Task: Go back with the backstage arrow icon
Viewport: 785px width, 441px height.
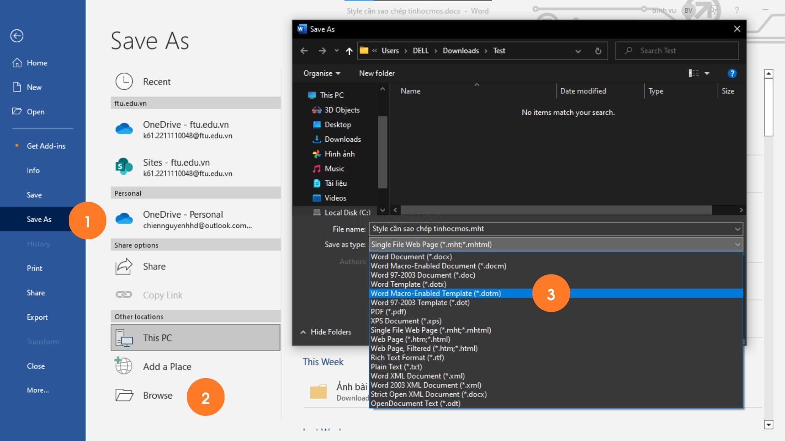Action: coord(17,36)
